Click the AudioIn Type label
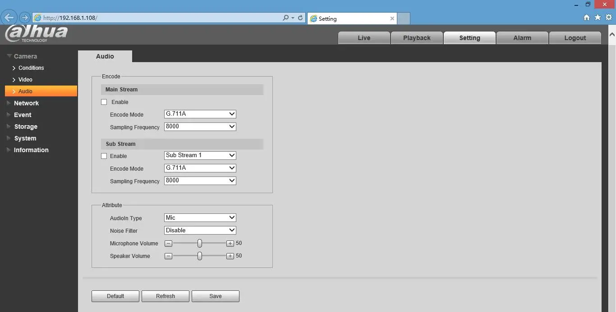This screenshot has height=312, width=616. (126, 218)
